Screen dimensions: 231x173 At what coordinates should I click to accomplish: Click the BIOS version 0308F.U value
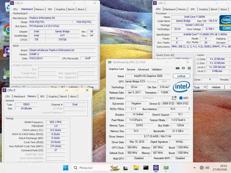click(x=62, y=54)
